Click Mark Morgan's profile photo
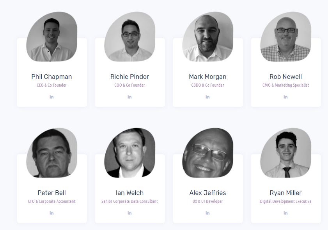This screenshot has width=328, height=230. click(x=208, y=37)
